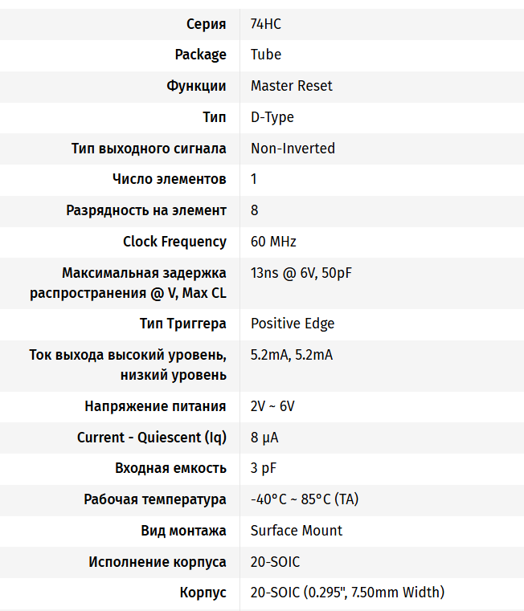Click the "Исполнение корпуса" label

coord(158,562)
